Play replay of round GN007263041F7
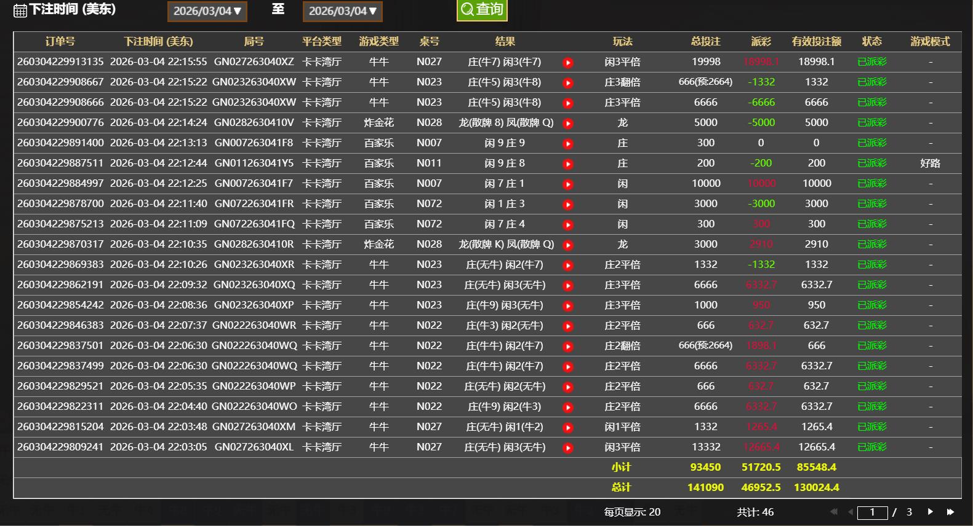 567,184
